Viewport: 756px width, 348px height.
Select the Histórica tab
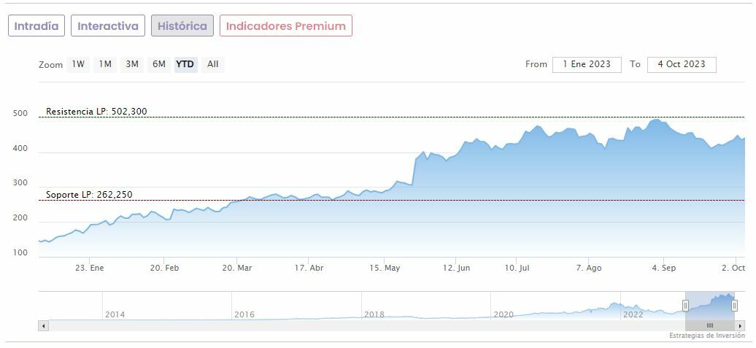pos(182,26)
